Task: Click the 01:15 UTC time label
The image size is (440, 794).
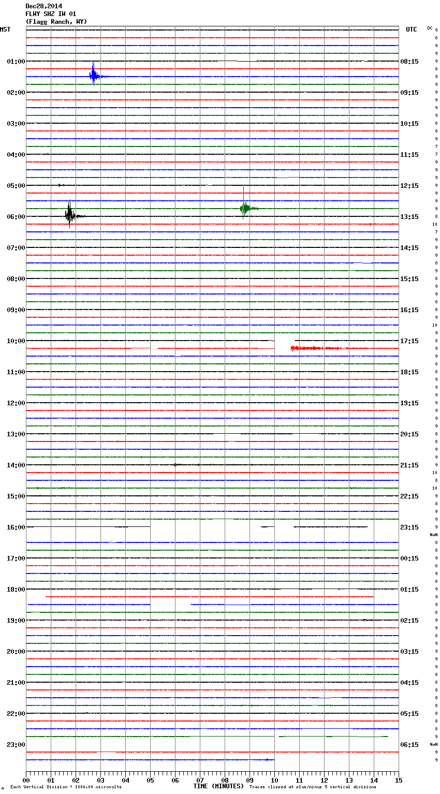Action: click(409, 590)
